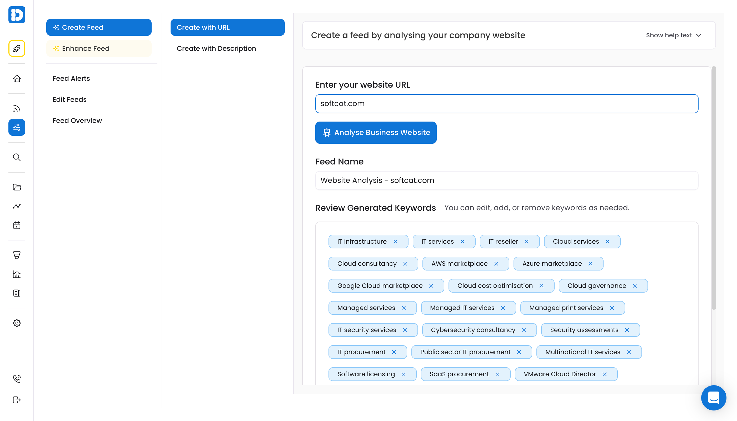
Task: Select the Enhance Feed rocket icon
Action: tap(17, 48)
